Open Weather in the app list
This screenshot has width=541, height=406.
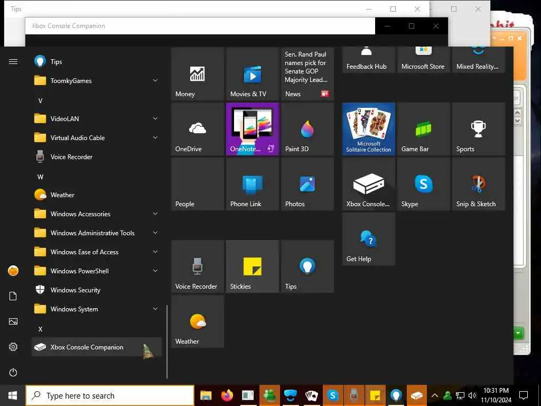97,195
